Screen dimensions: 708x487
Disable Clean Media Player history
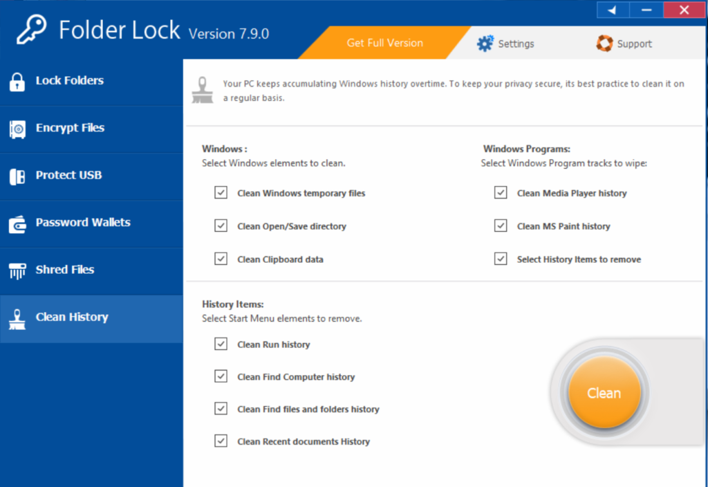click(x=500, y=192)
